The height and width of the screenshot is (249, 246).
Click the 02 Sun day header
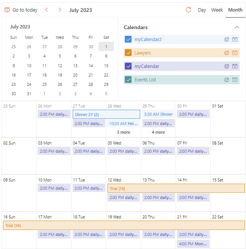pyautogui.click(x=9, y=143)
